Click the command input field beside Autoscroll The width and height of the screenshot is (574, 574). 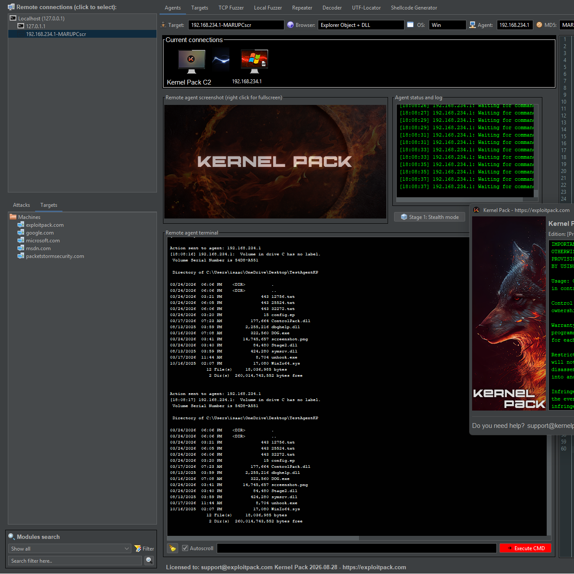point(357,548)
